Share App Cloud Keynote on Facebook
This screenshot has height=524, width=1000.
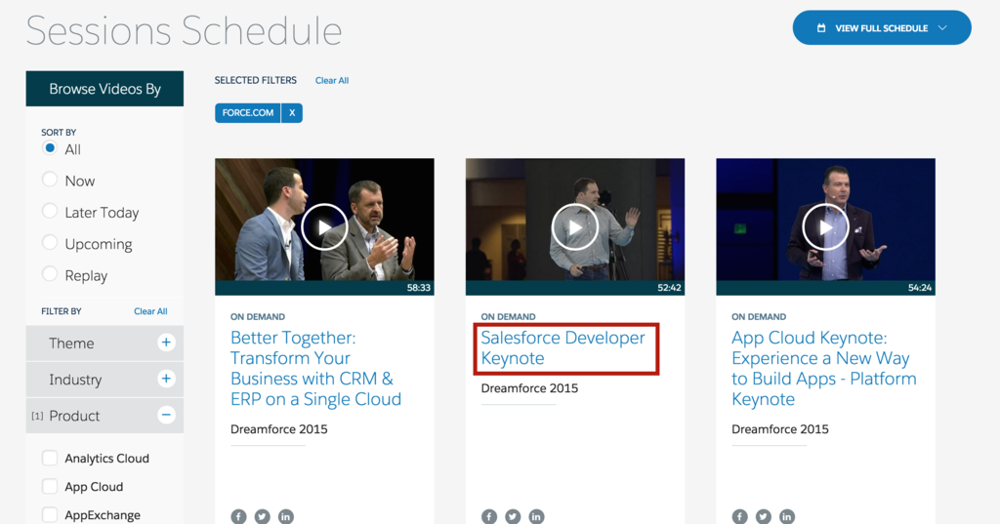point(740,516)
